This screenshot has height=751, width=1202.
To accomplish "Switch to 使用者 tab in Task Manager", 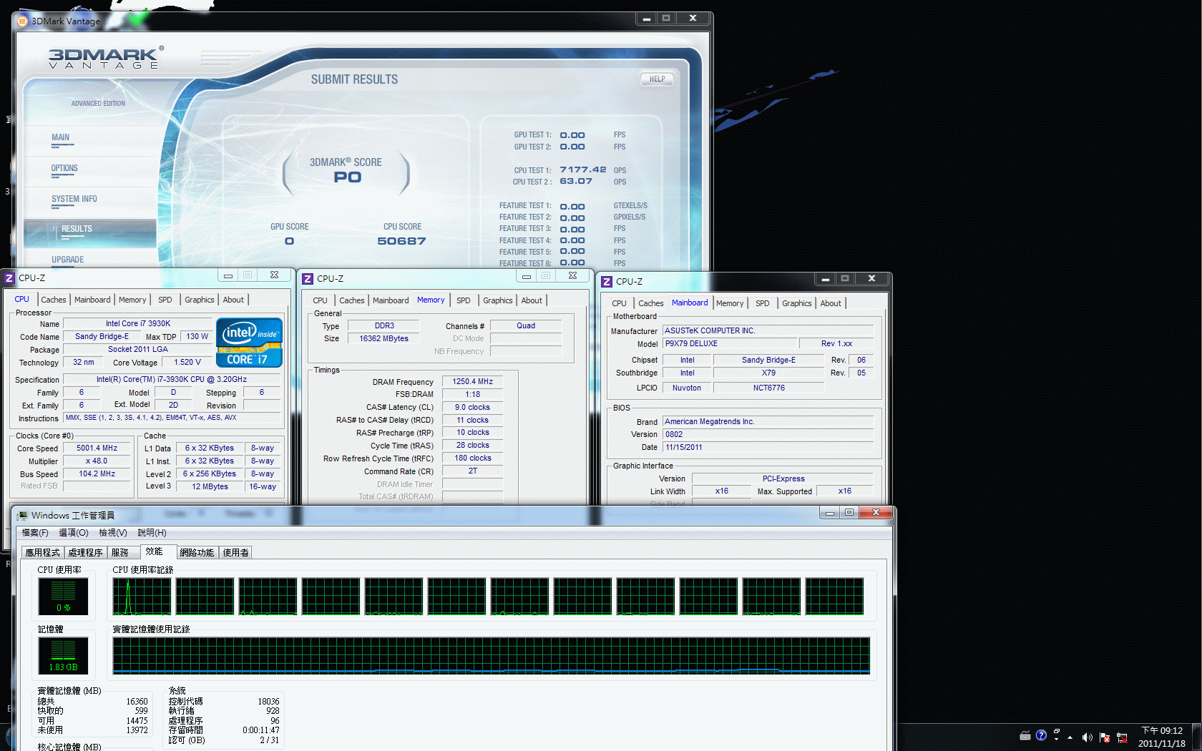I will click(235, 553).
